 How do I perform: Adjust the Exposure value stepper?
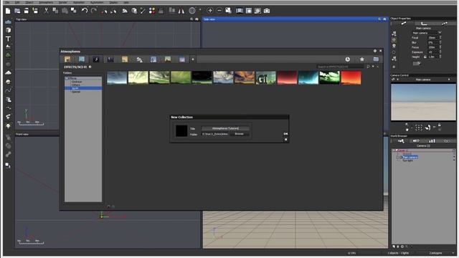(x=440, y=52)
